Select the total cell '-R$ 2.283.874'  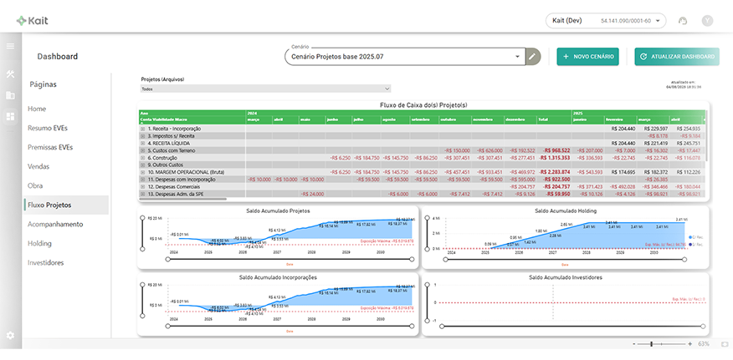point(556,172)
